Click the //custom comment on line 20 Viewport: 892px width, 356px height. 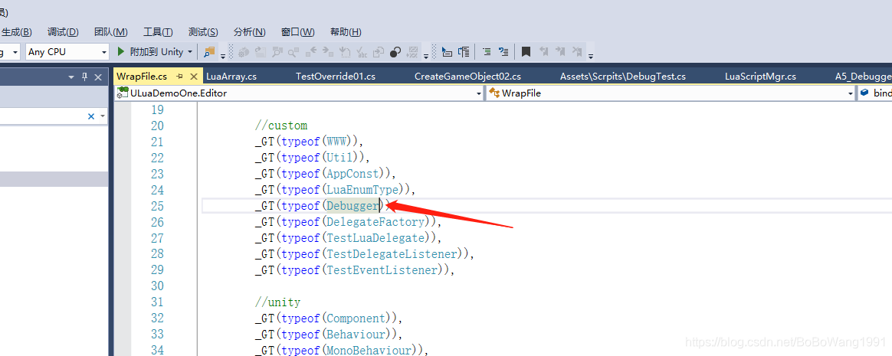click(281, 126)
